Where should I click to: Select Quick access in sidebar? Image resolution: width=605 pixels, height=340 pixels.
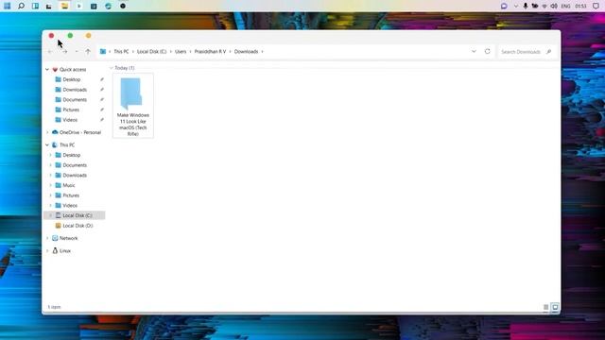[x=73, y=69]
